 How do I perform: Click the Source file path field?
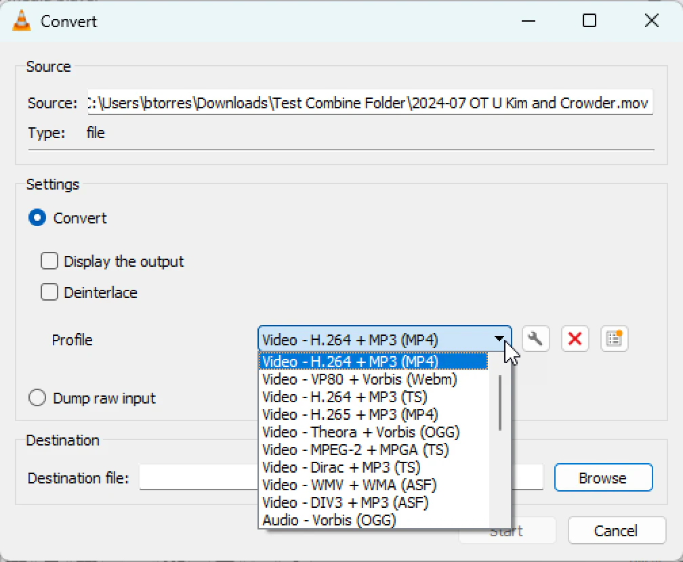(369, 102)
